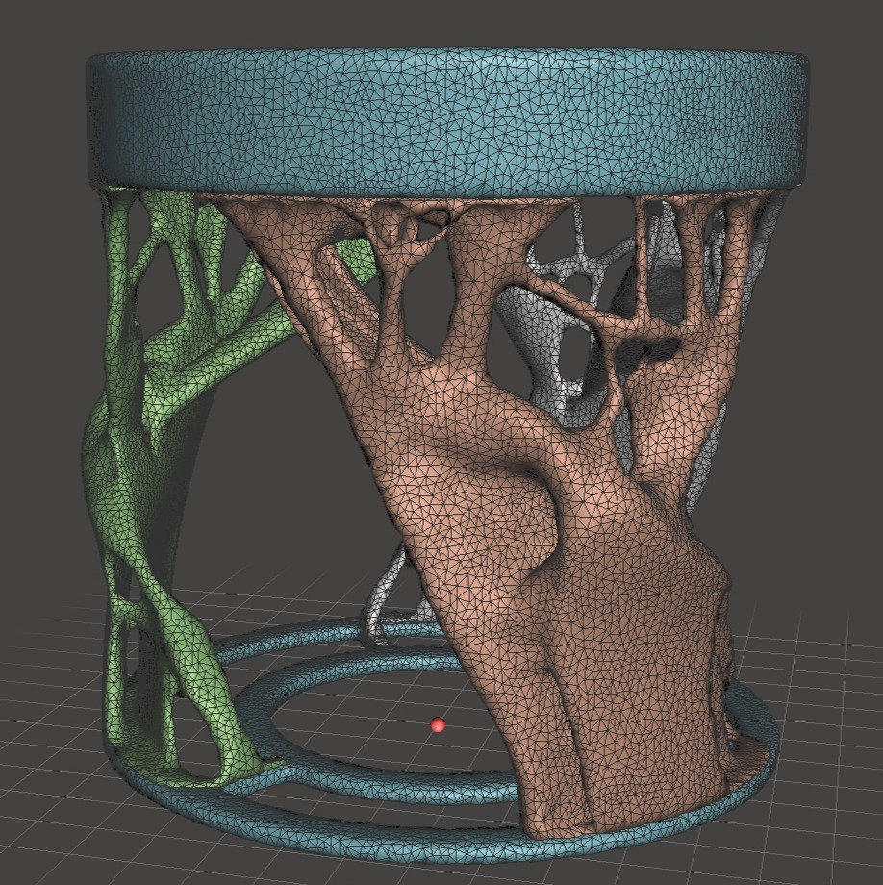883x885 pixels.
Task: Click the red pivot sphere on the floor
Action: [439, 725]
